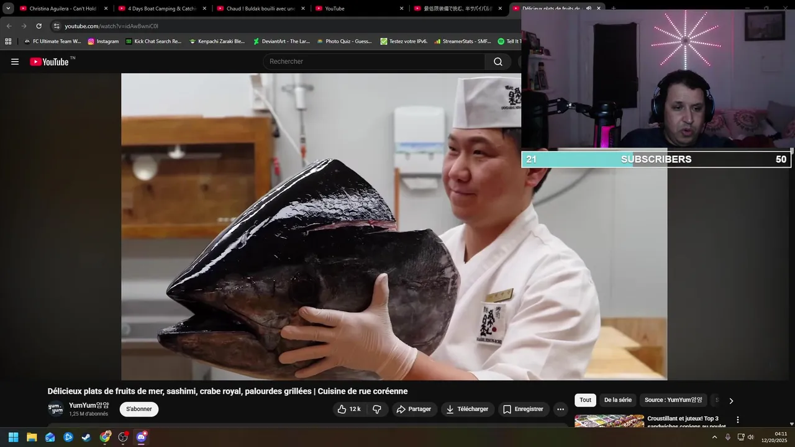This screenshot has width=795, height=447.
Task: Close the 4 Days Boat Camping tab
Action: point(204,9)
